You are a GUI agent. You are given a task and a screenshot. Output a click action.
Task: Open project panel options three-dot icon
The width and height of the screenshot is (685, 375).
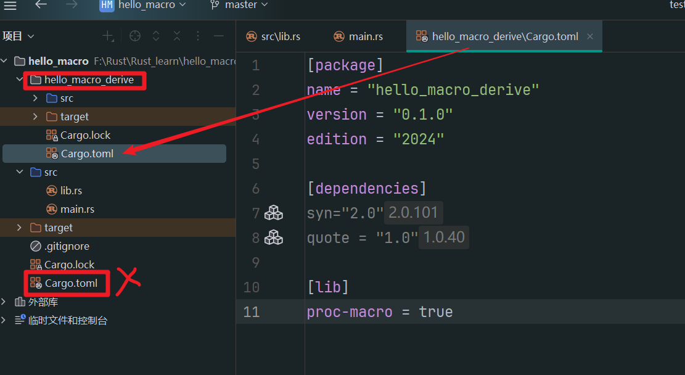(198, 36)
